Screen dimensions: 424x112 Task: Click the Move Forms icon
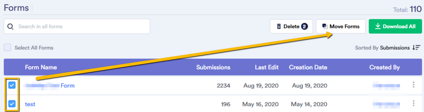coord(325,26)
